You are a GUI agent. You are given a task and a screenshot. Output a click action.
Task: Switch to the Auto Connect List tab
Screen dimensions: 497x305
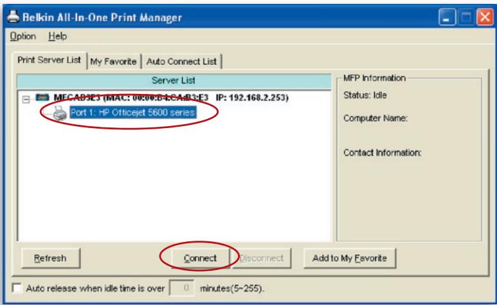[x=181, y=61]
